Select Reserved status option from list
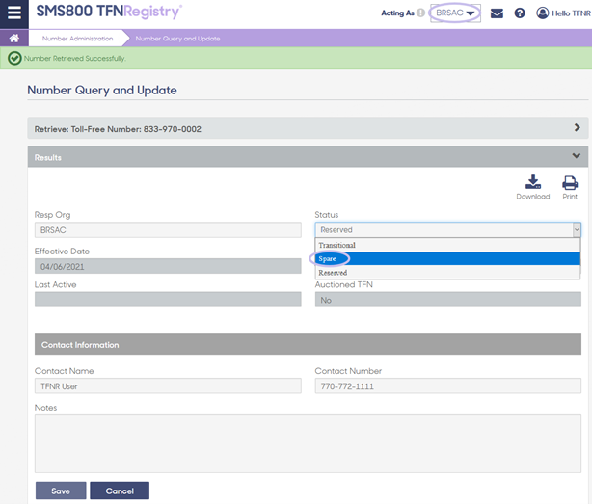 (447, 273)
